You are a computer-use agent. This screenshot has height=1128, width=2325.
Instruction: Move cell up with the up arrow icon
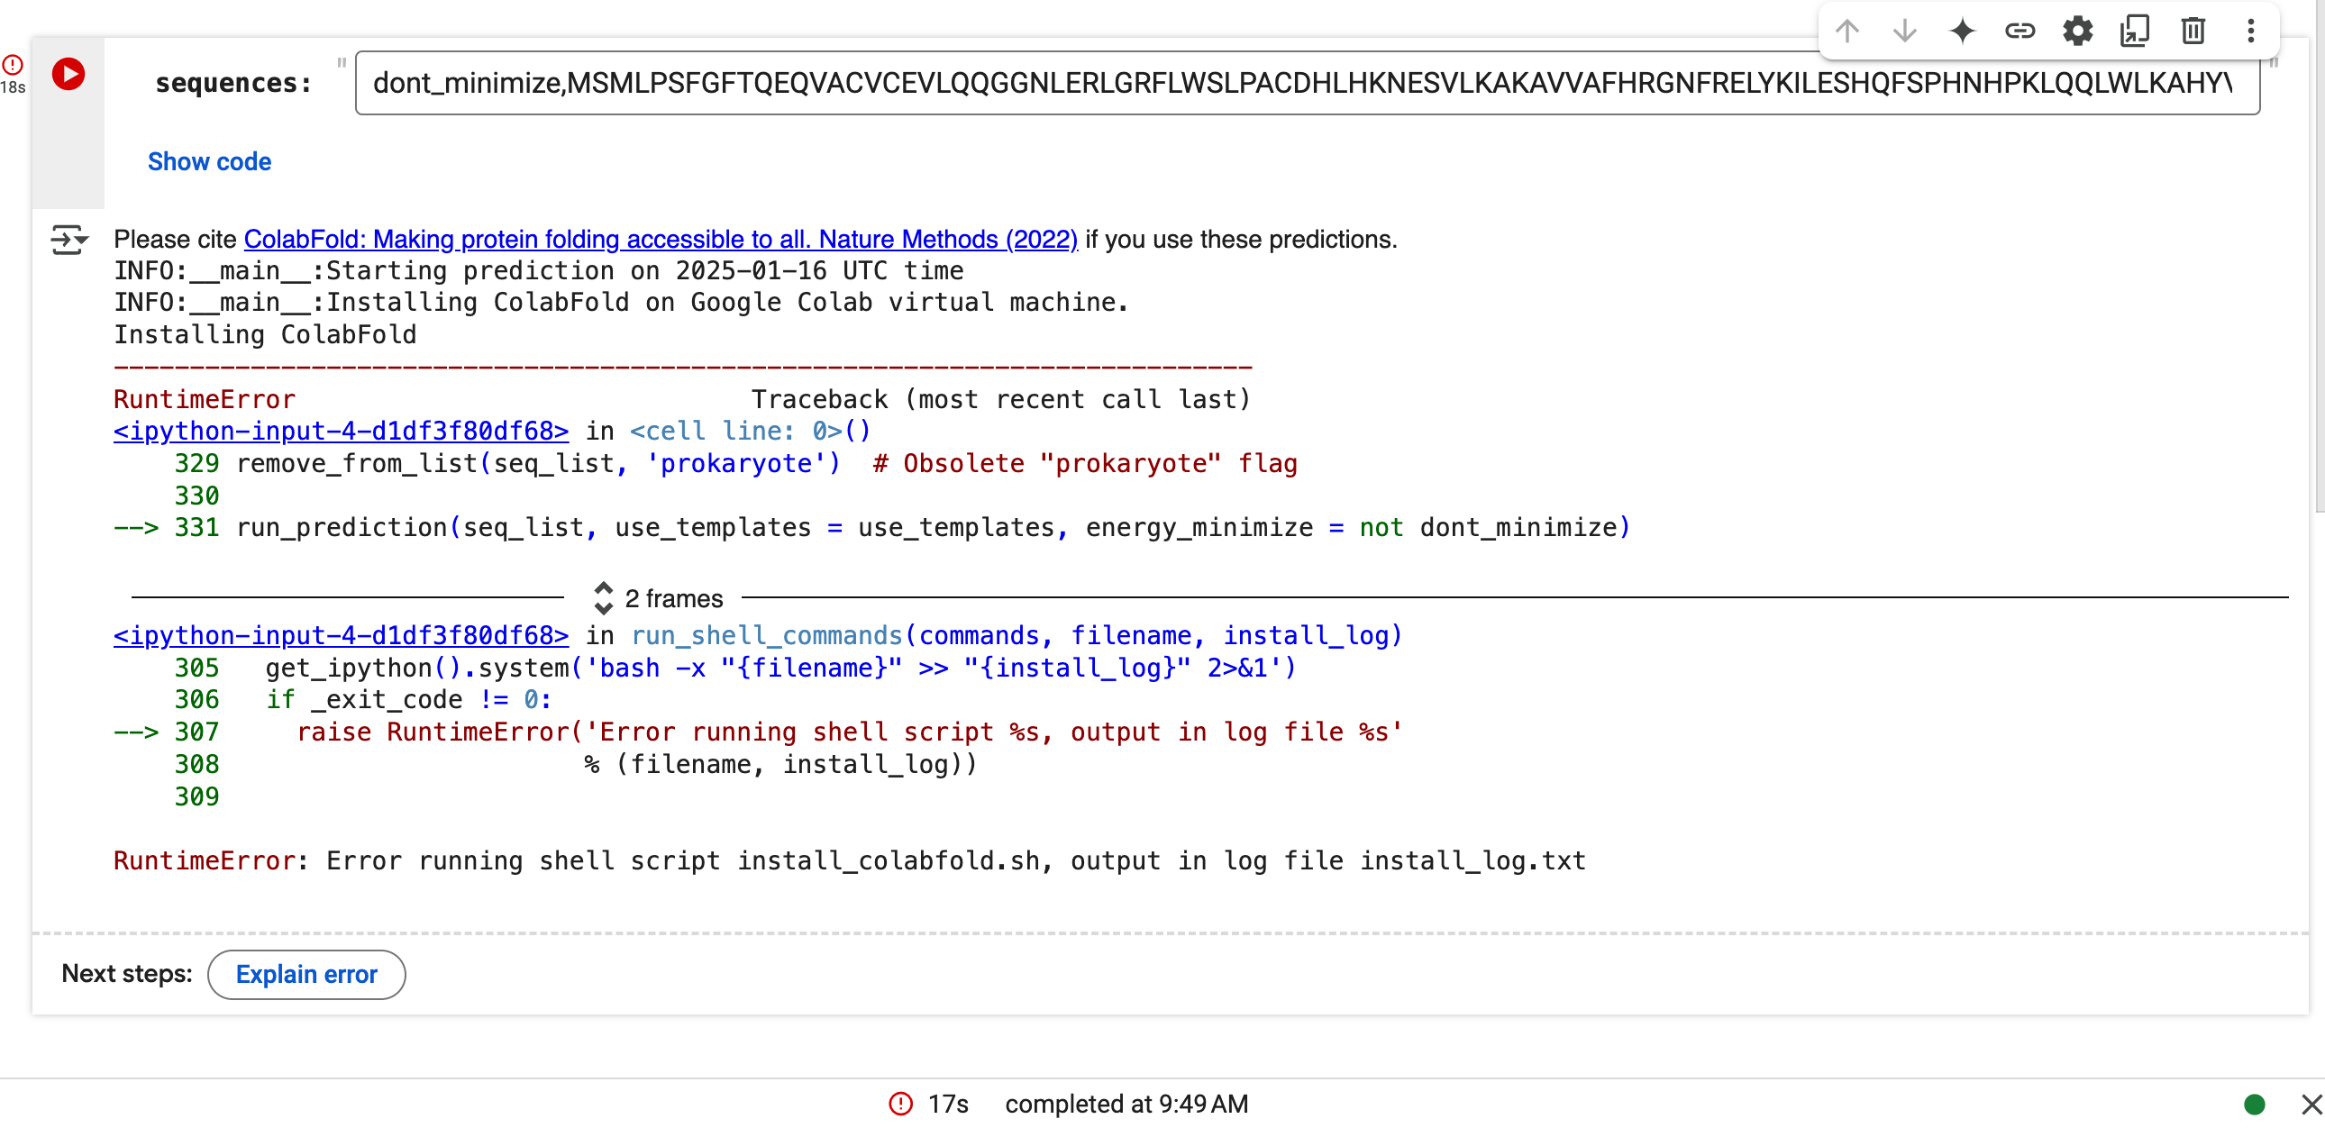(1846, 32)
